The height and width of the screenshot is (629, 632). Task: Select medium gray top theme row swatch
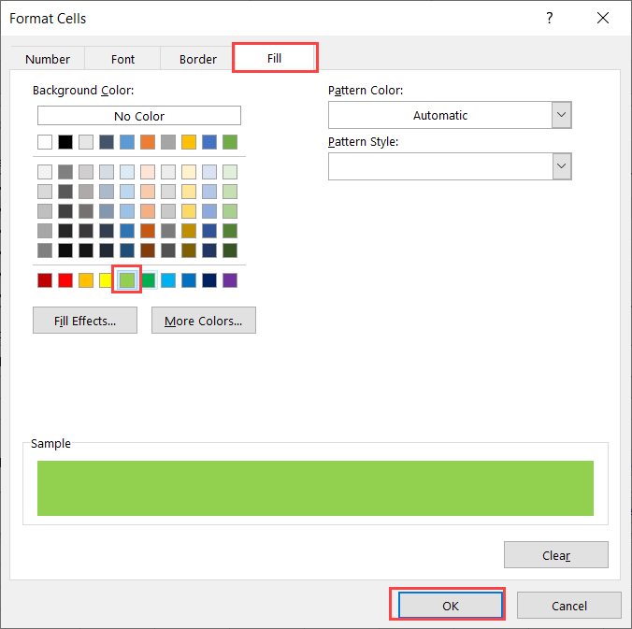coord(168,142)
